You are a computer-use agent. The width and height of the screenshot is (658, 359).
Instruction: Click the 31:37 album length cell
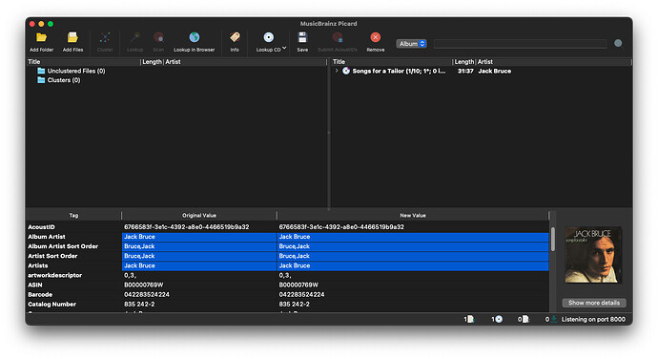coord(465,71)
